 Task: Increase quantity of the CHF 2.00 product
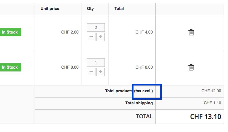(100, 37)
